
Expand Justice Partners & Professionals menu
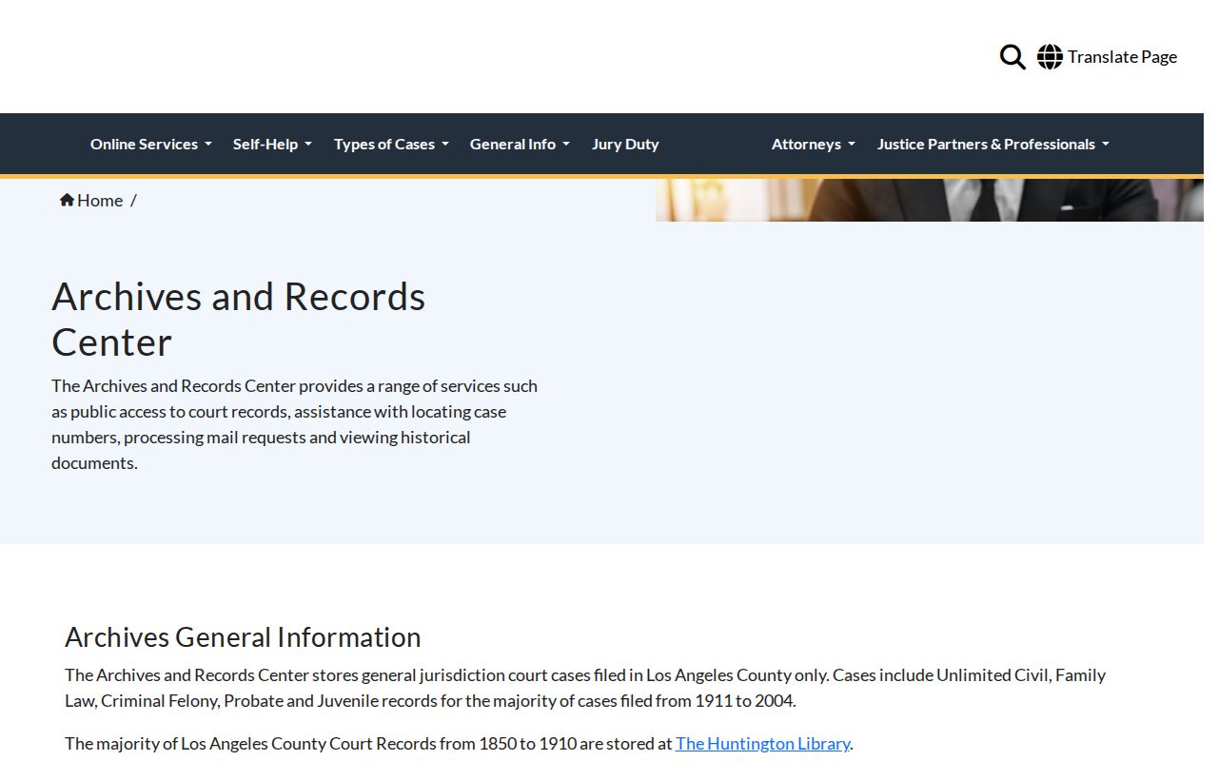tap(993, 145)
